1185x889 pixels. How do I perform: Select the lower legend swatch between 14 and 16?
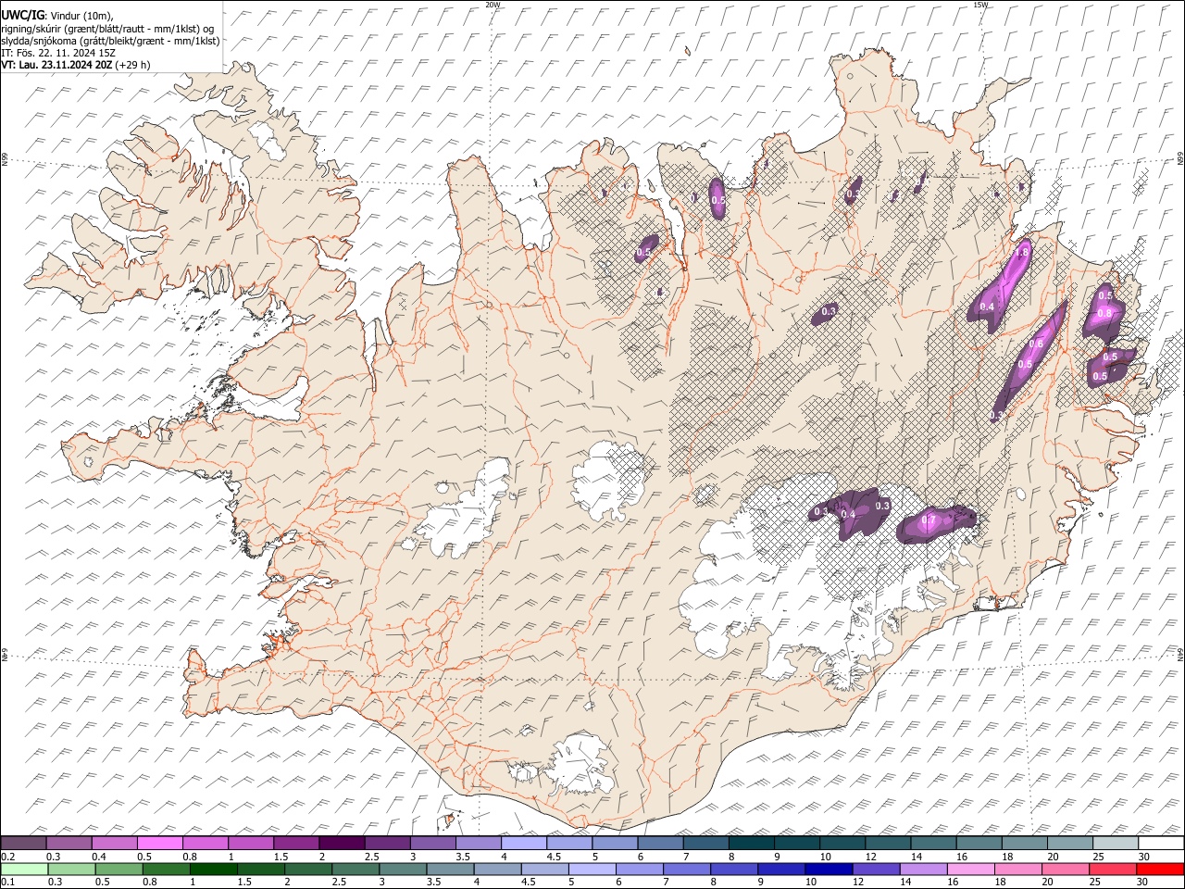(x=923, y=869)
